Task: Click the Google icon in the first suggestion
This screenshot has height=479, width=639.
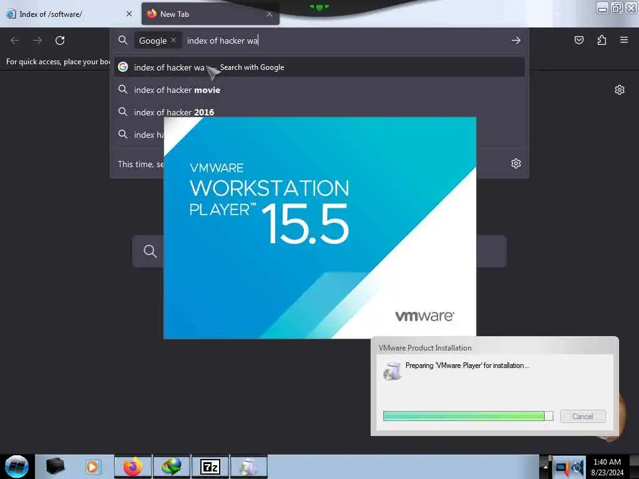Action: tap(123, 67)
